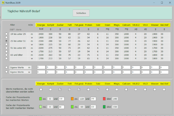Click the red color swatch for marked values

104,99
